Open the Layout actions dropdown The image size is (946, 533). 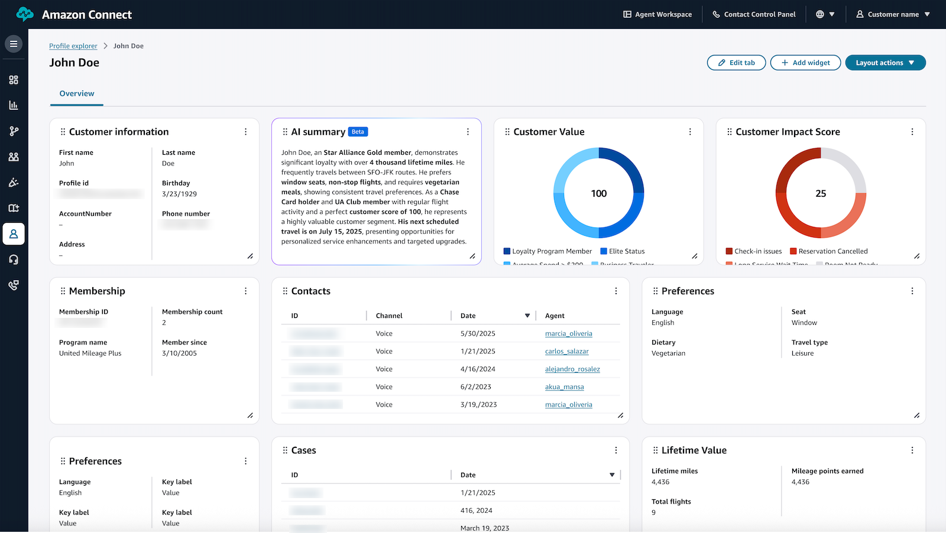(x=885, y=63)
